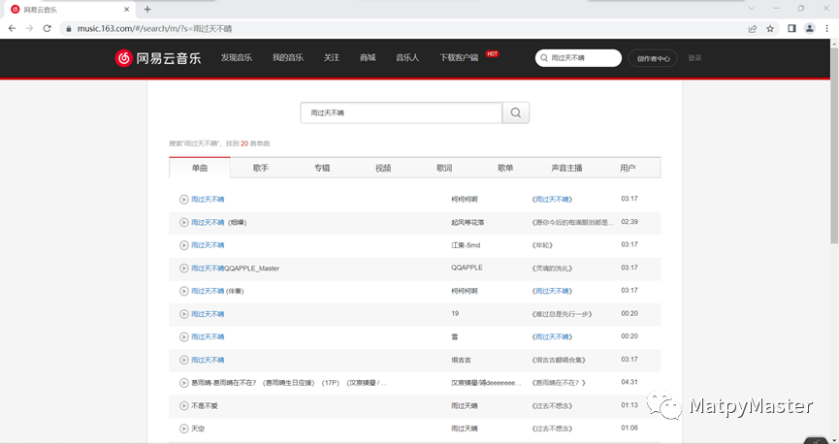Switch to the 歌单 tab
839x444 pixels.
click(505, 168)
